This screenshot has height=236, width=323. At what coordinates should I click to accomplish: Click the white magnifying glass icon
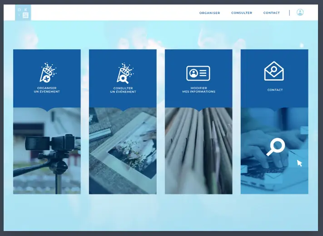(275, 147)
